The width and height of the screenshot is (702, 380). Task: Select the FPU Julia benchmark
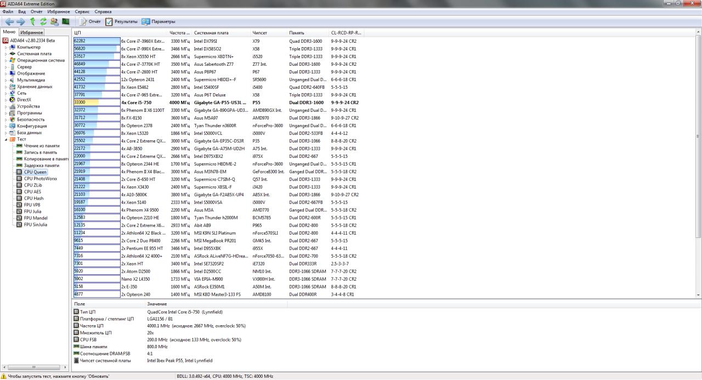pyautogui.click(x=32, y=212)
